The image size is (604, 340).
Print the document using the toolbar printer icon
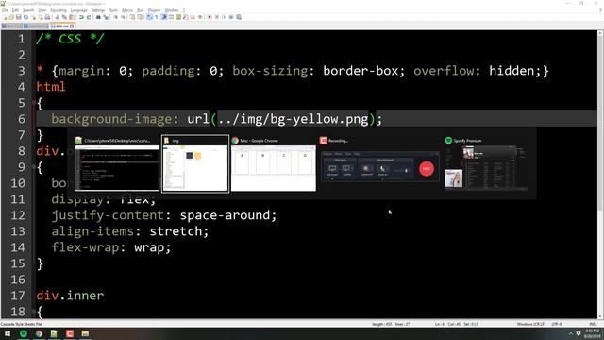point(47,17)
